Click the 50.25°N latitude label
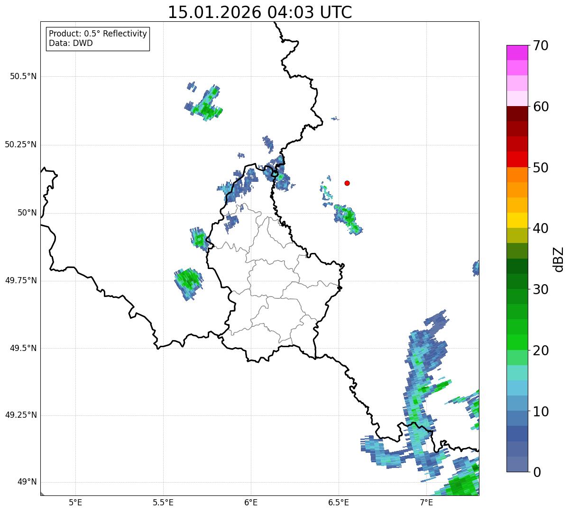Image resolution: width=570 pixels, height=512 pixels. tap(21, 144)
